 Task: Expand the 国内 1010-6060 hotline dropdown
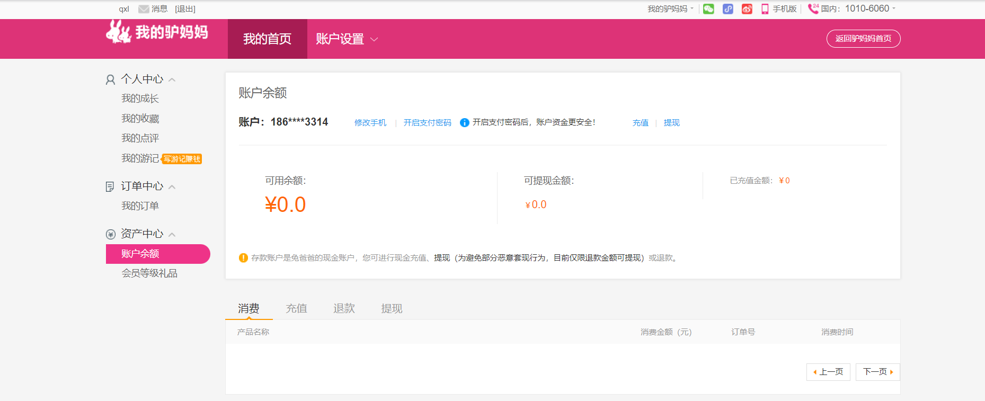pos(858,8)
